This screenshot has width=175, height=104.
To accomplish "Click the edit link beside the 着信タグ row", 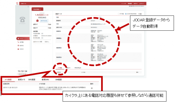I will [x=50, y=28].
